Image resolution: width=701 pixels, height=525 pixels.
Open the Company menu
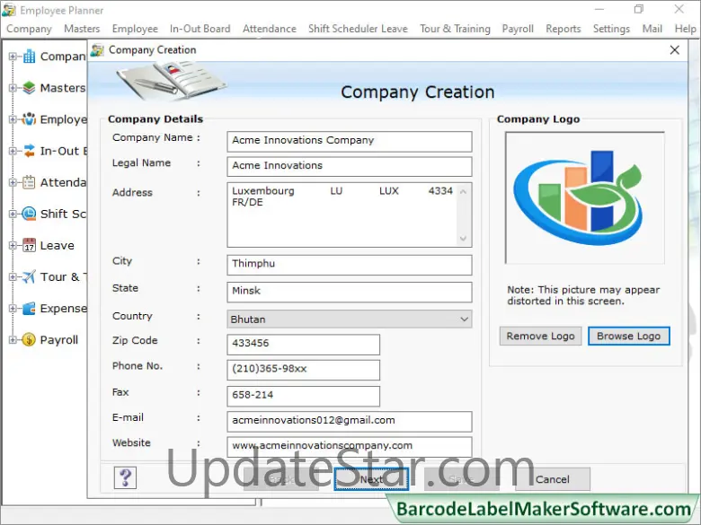[29, 29]
